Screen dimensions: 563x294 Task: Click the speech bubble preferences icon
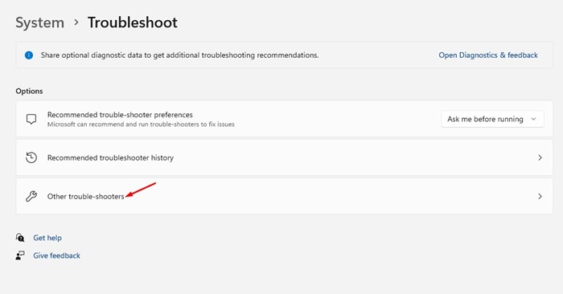[31, 119]
